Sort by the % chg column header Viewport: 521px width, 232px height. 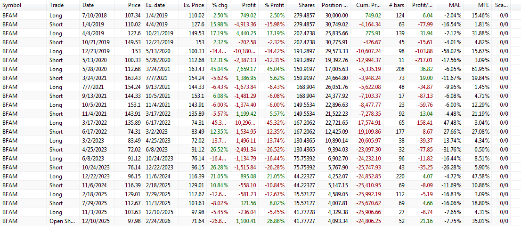(x=220, y=5)
